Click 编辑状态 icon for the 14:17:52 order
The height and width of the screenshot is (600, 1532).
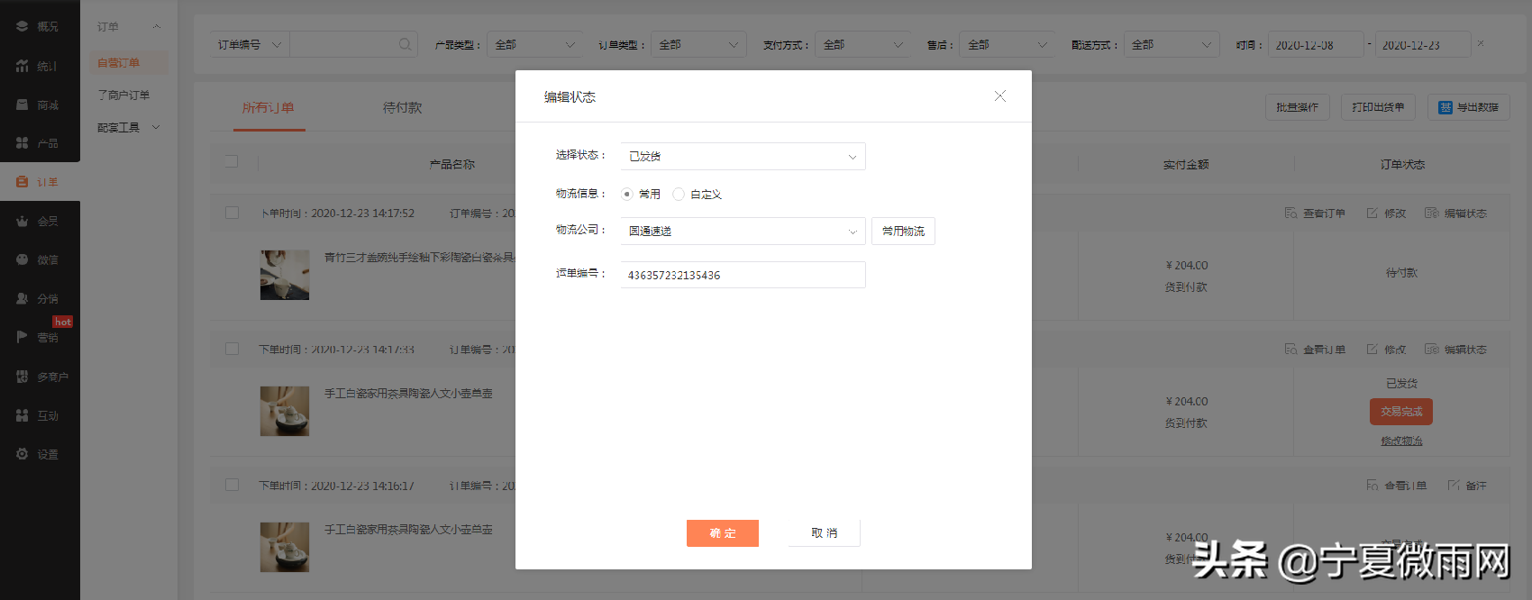pyautogui.click(x=1431, y=214)
